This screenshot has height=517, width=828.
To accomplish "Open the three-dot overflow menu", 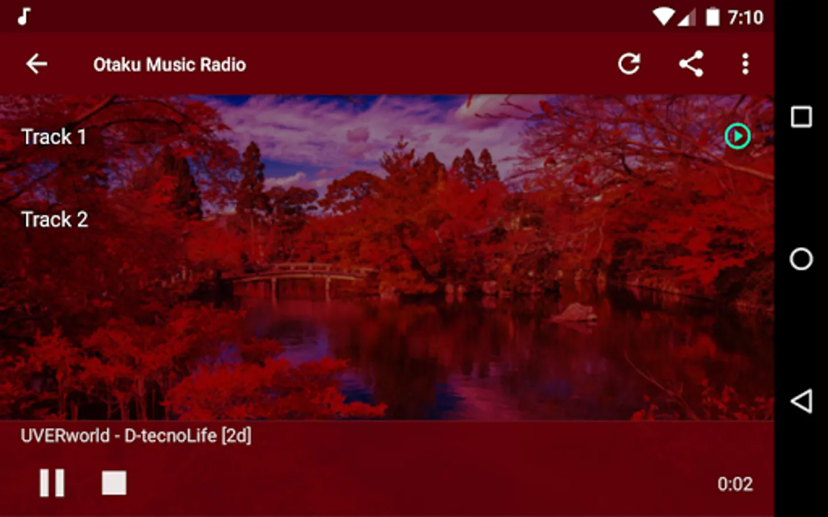I will (x=745, y=64).
